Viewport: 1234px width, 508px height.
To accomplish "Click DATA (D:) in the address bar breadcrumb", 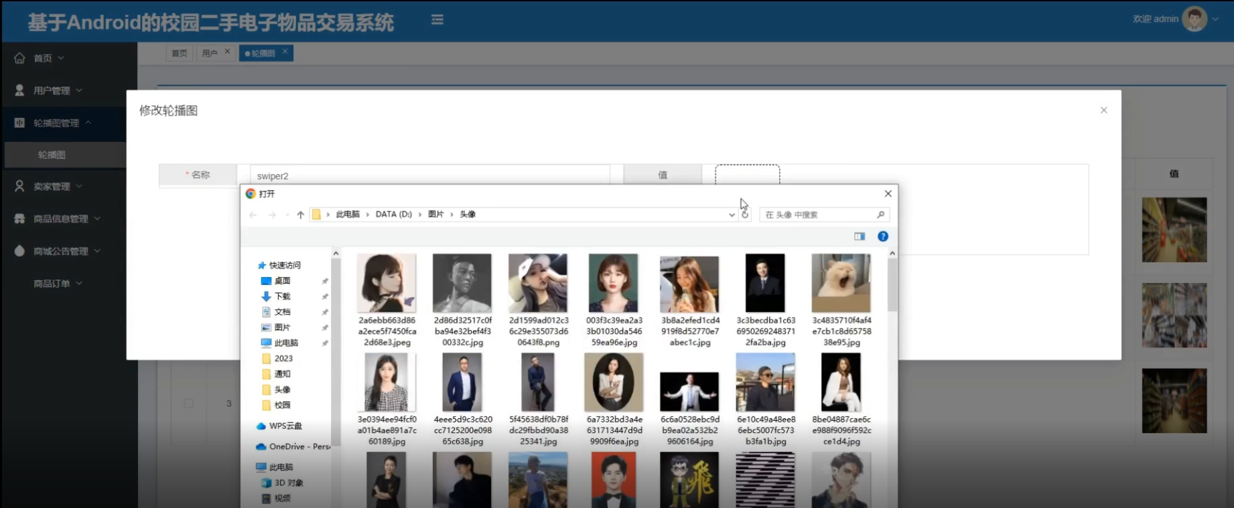I will tap(394, 214).
